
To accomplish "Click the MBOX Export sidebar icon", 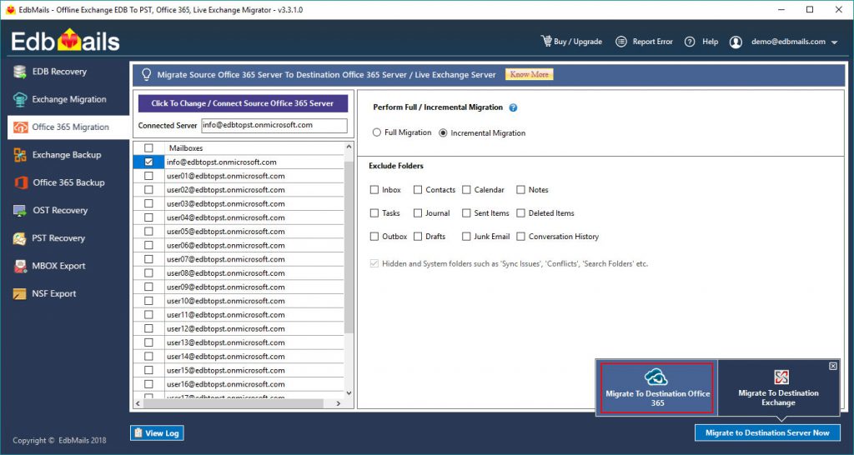I will pos(20,266).
